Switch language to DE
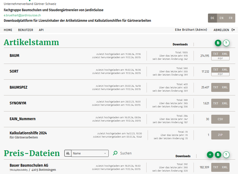Image resolution: width=238 pixels, height=174 pixels. pos(212,18)
